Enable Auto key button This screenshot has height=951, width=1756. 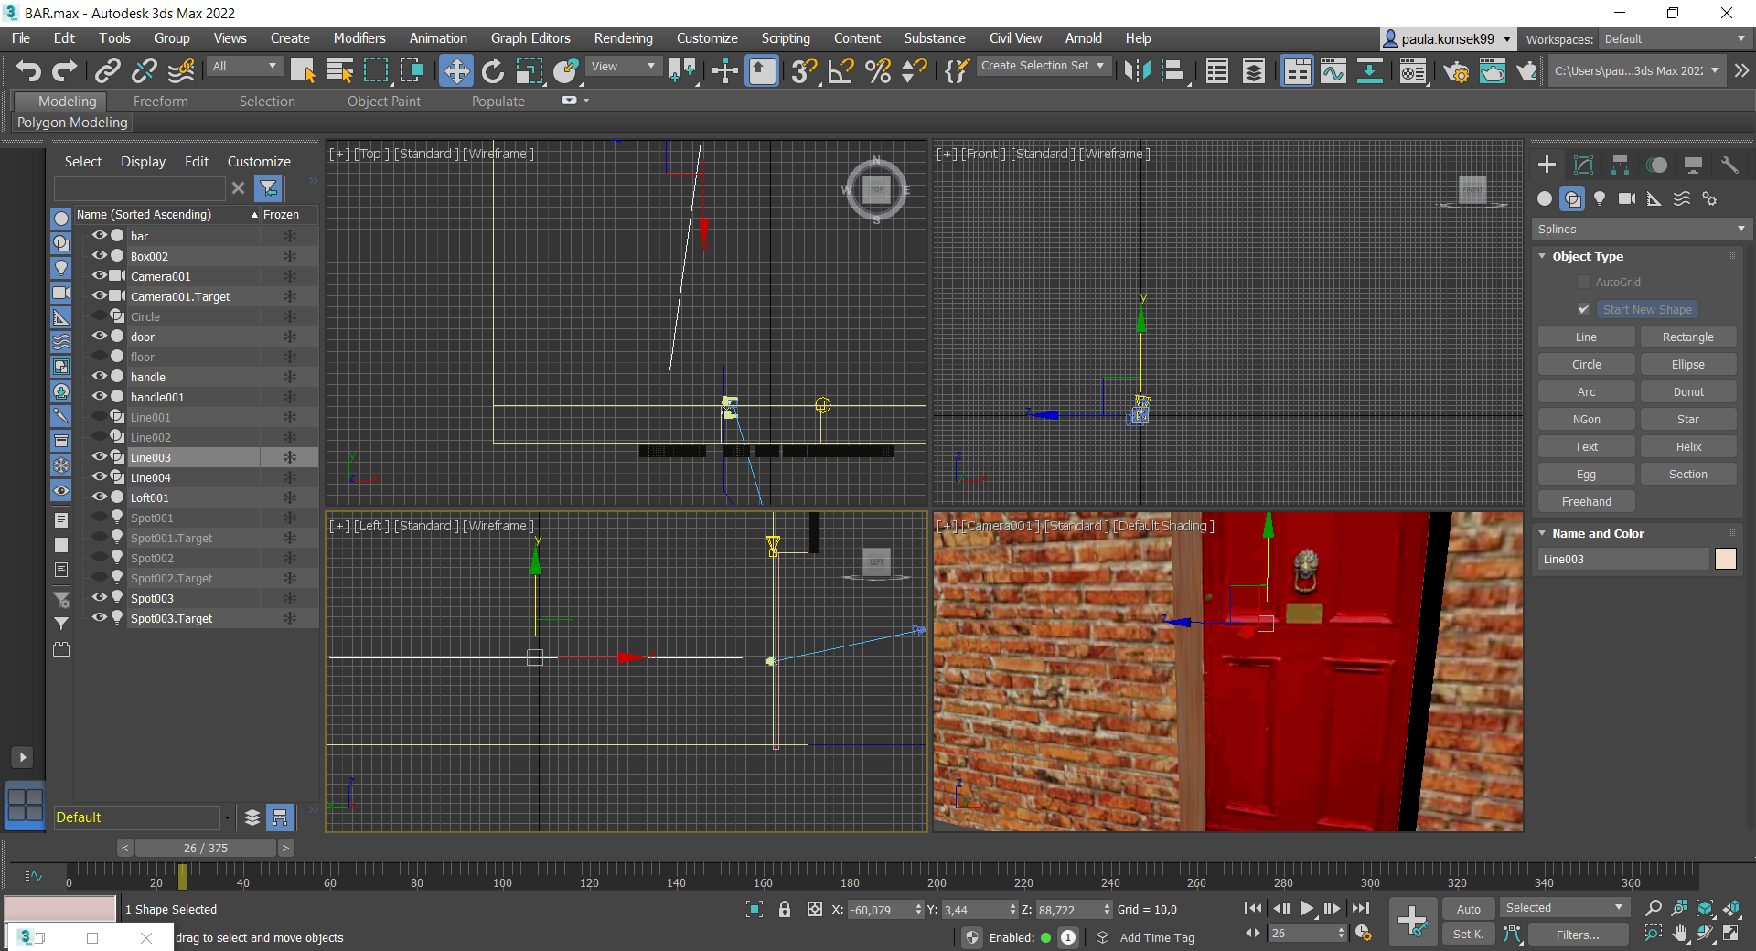(x=1469, y=909)
